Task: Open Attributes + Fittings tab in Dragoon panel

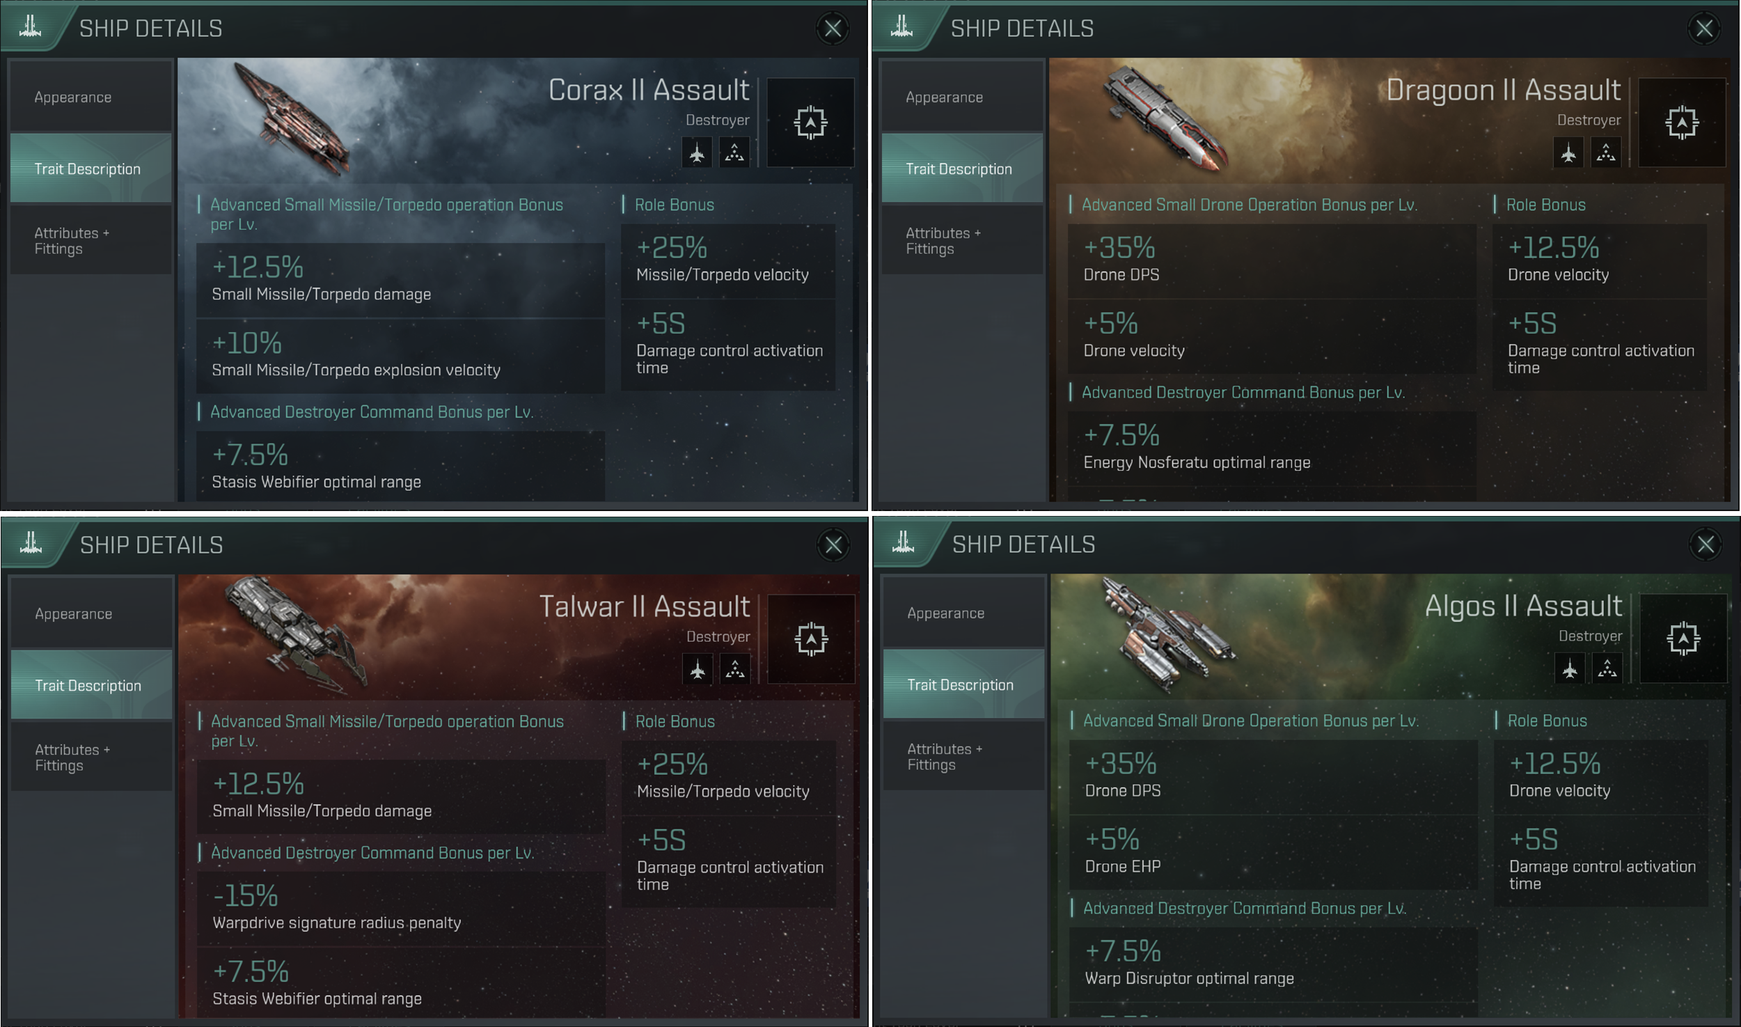Action: [x=963, y=241]
